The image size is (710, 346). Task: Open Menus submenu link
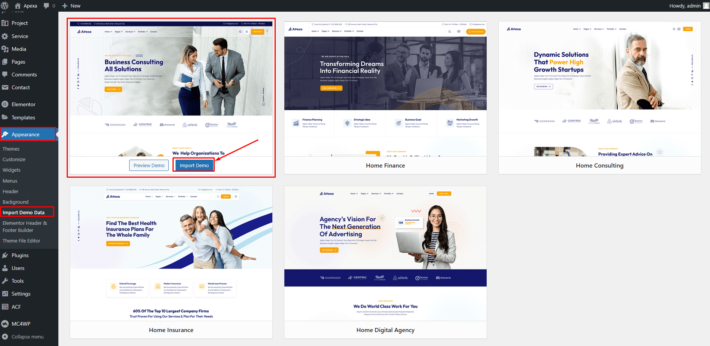pos(10,181)
